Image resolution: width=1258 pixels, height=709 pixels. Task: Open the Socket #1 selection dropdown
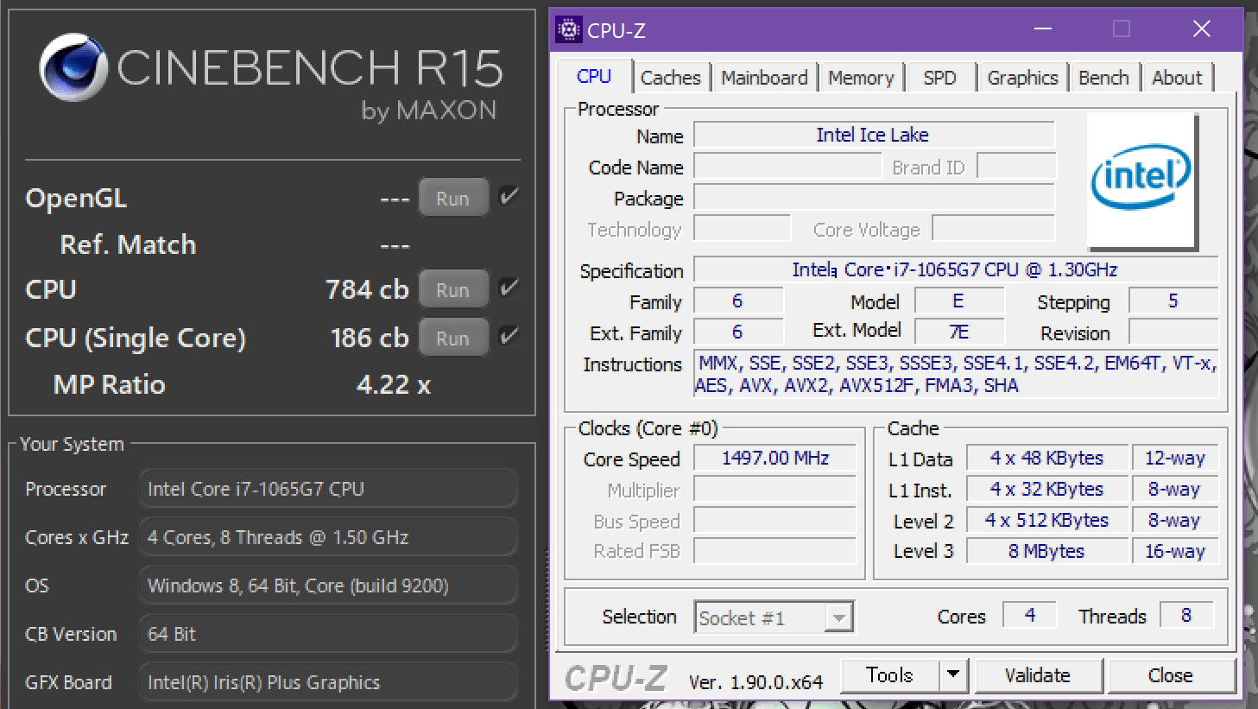point(774,617)
